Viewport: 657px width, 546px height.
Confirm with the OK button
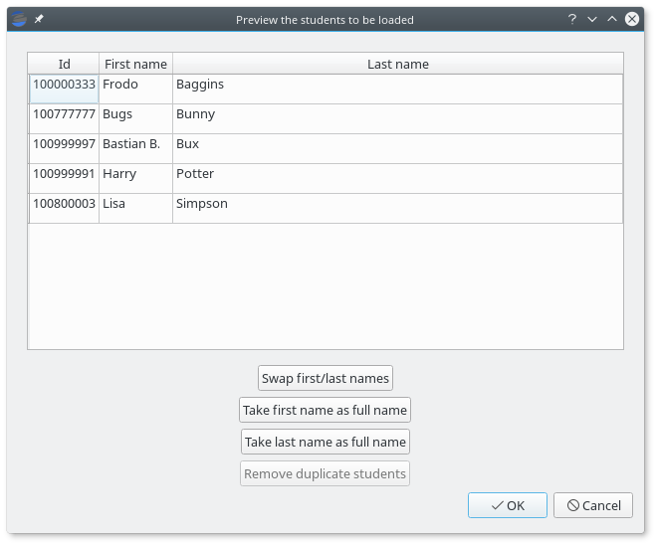coord(508,505)
